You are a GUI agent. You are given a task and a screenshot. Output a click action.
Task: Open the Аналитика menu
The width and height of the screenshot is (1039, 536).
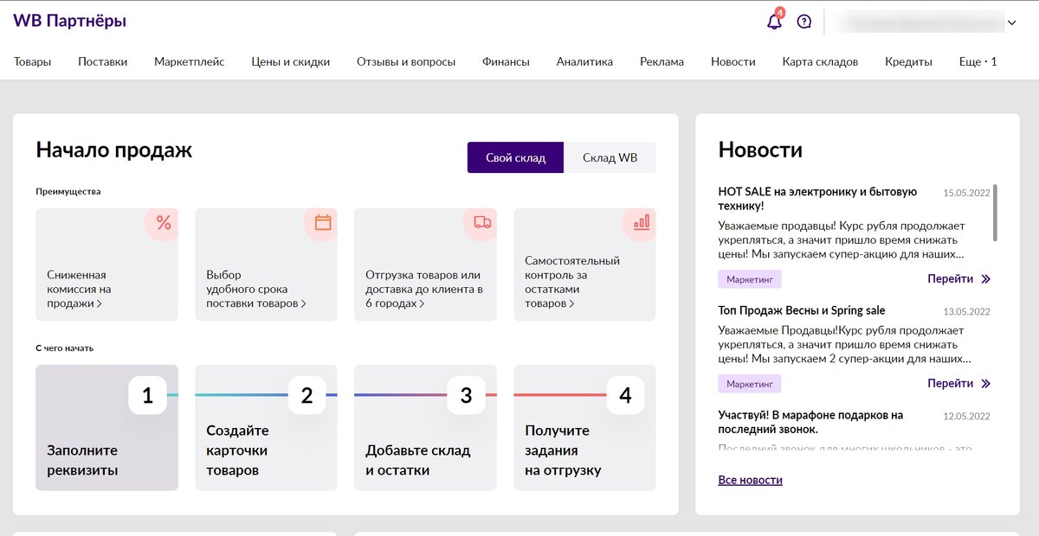[585, 62]
